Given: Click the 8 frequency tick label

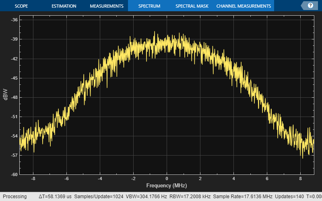Looking at the screenshot, I should pyautogui.click(x=300, y=178).
